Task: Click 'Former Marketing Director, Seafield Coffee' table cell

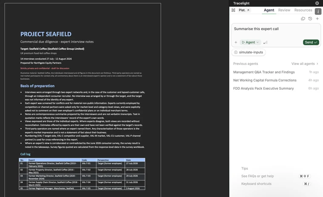Action: [54, 177]
